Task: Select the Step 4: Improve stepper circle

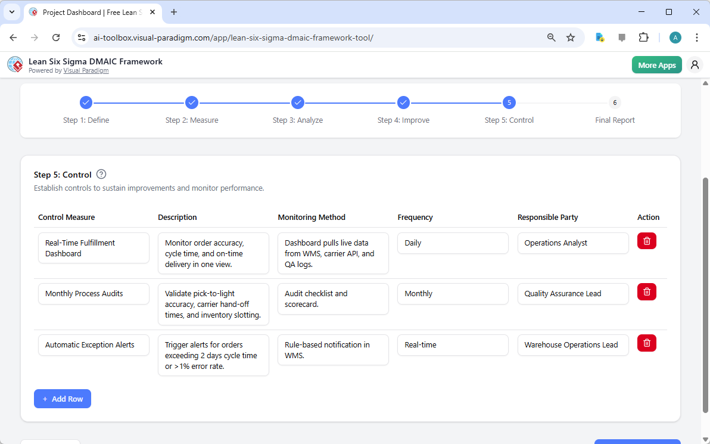Action: point(403,102)
